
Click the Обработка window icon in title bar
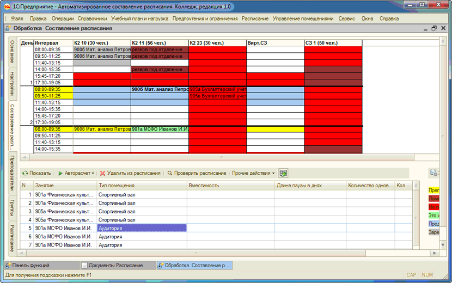tap(7, 28)
